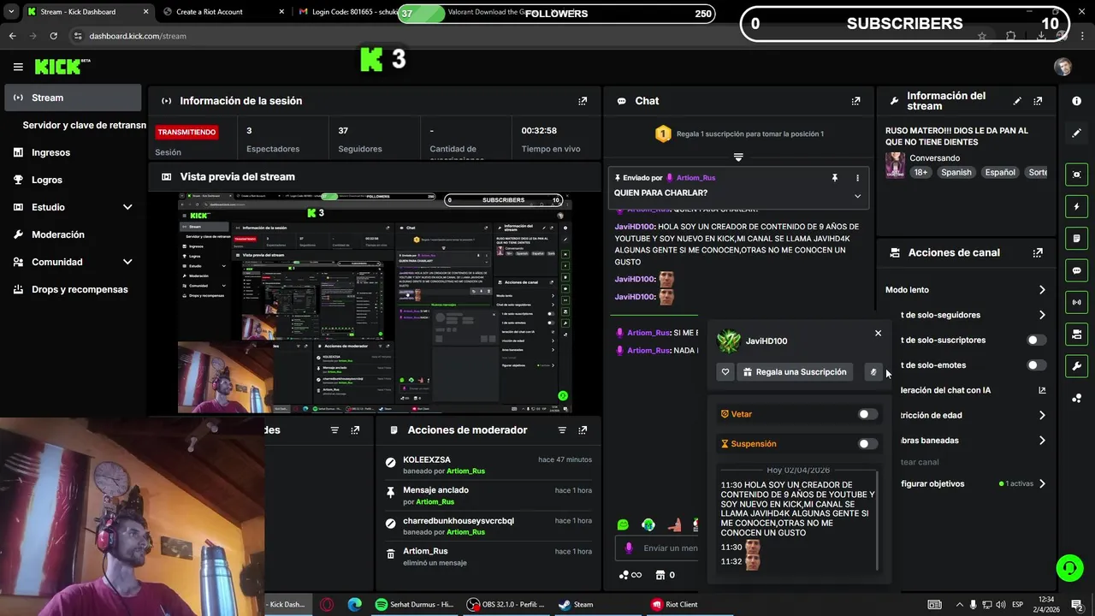The image size is (1095, 616).
Task: Close the JaviHD100 user card
Action: pos(878,333)
